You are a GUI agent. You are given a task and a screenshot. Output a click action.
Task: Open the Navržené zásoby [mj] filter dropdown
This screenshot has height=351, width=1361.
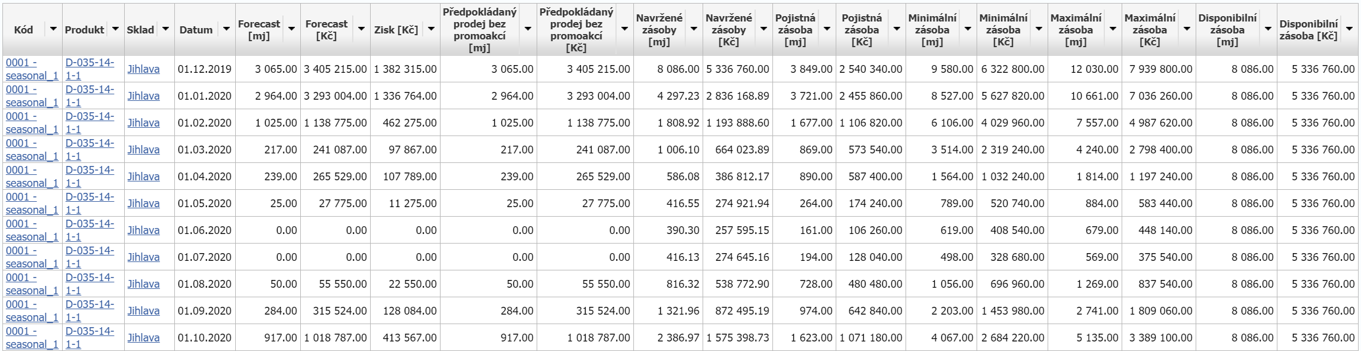point(694,29)
